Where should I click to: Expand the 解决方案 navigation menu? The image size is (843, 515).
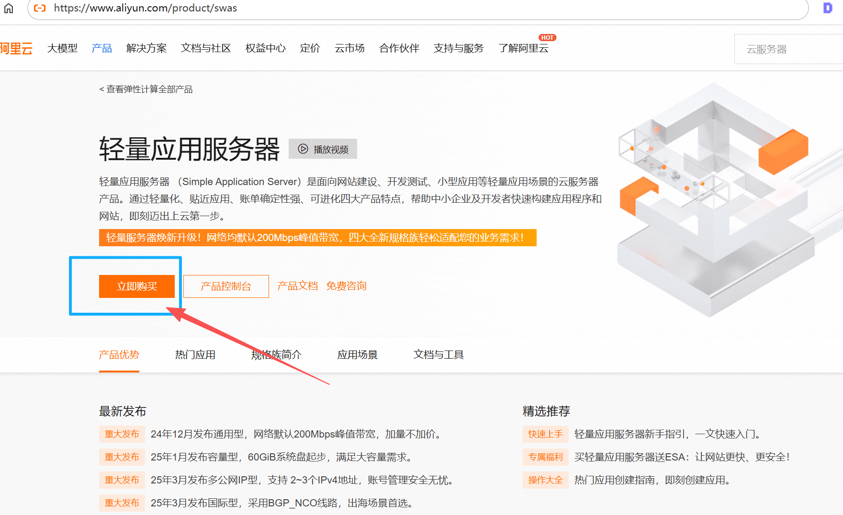[x=146, y=48]
